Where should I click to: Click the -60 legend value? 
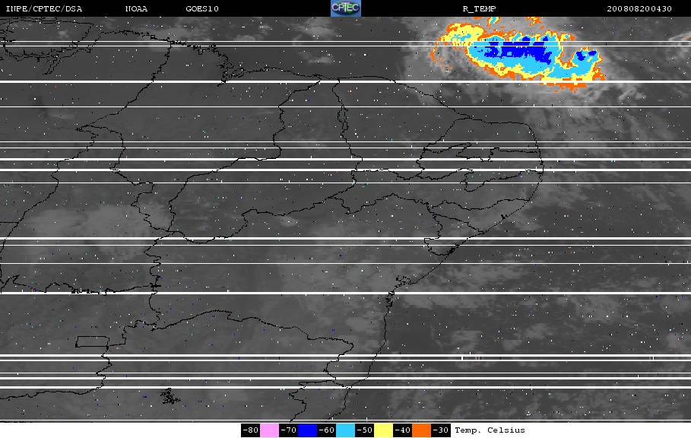[327, 430]
